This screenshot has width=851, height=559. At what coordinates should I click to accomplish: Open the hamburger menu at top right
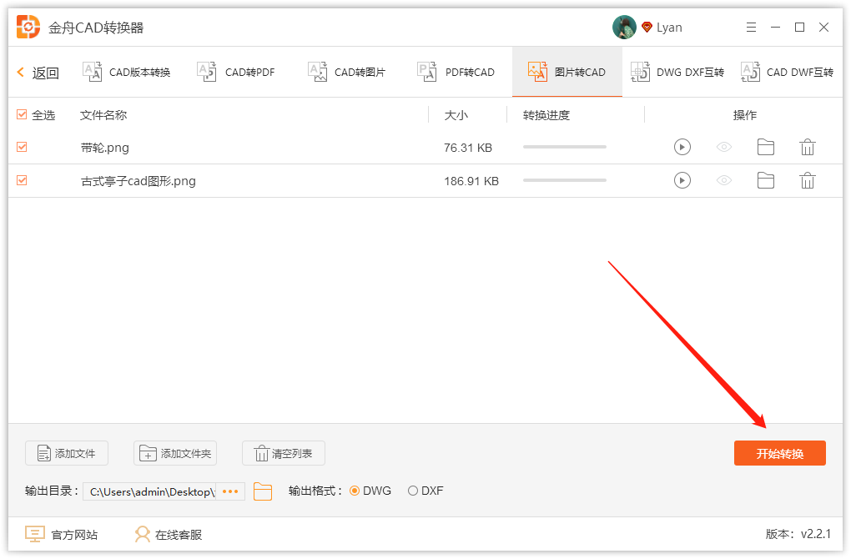coord(750,26)
